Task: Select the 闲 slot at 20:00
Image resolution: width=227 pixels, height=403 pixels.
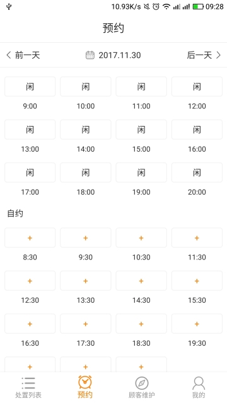Action: pos(197,173)
